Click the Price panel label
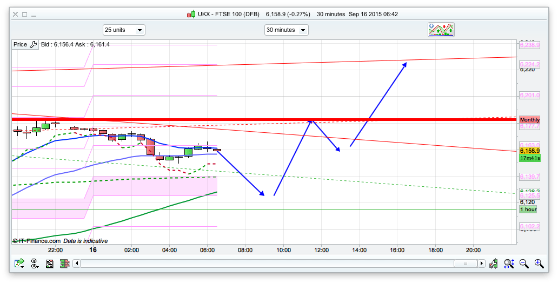The width and height of the screenshot is (558, 284). (20, 44)
